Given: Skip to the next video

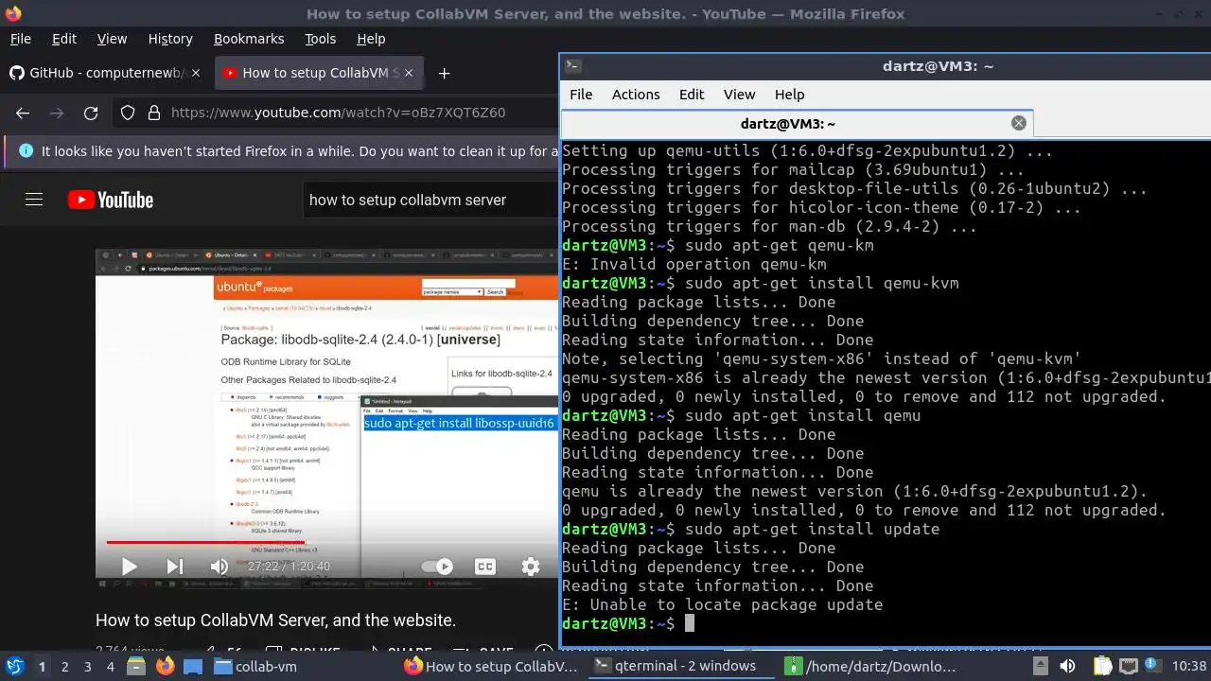Looking at the screenshot, I should 175,567.
